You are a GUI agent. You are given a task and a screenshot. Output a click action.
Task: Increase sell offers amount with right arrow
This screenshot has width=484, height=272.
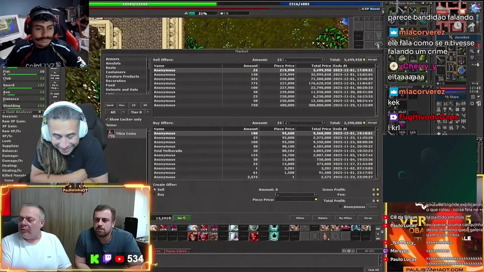click(x=324, y=60)
